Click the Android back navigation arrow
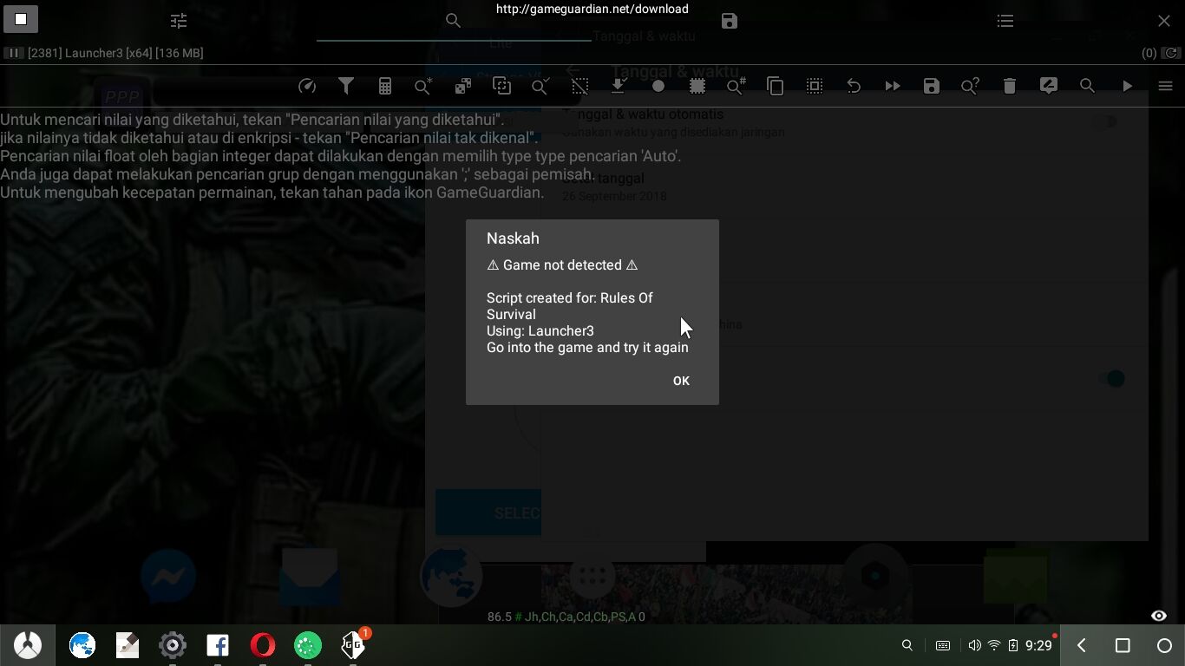1185x666 pixels. click(1081, 645)
